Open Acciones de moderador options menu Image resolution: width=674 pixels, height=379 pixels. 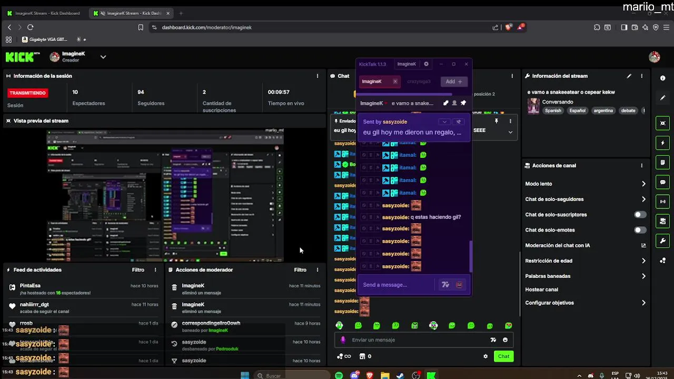click(317, 270)
